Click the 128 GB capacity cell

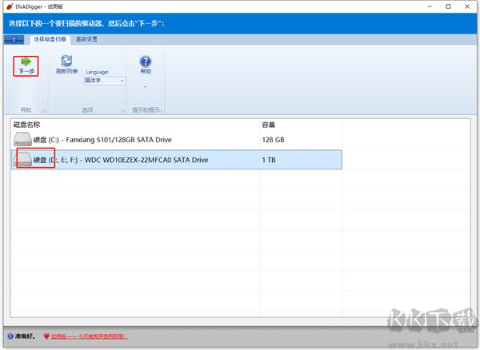[273, 140]
